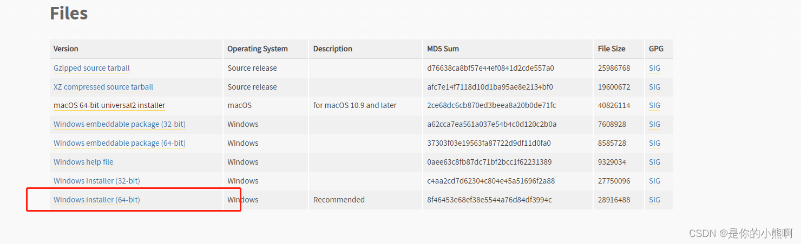Download Windows embeddable package (64-bit)
801x244 pixels.
[119, 143]
